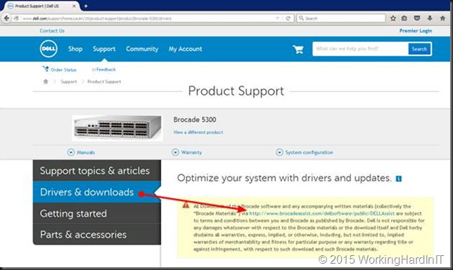Click the info icon beside drivers heading
Image resolution: width=453 pixels, height=270 pixels.
[x=399, y=179]
